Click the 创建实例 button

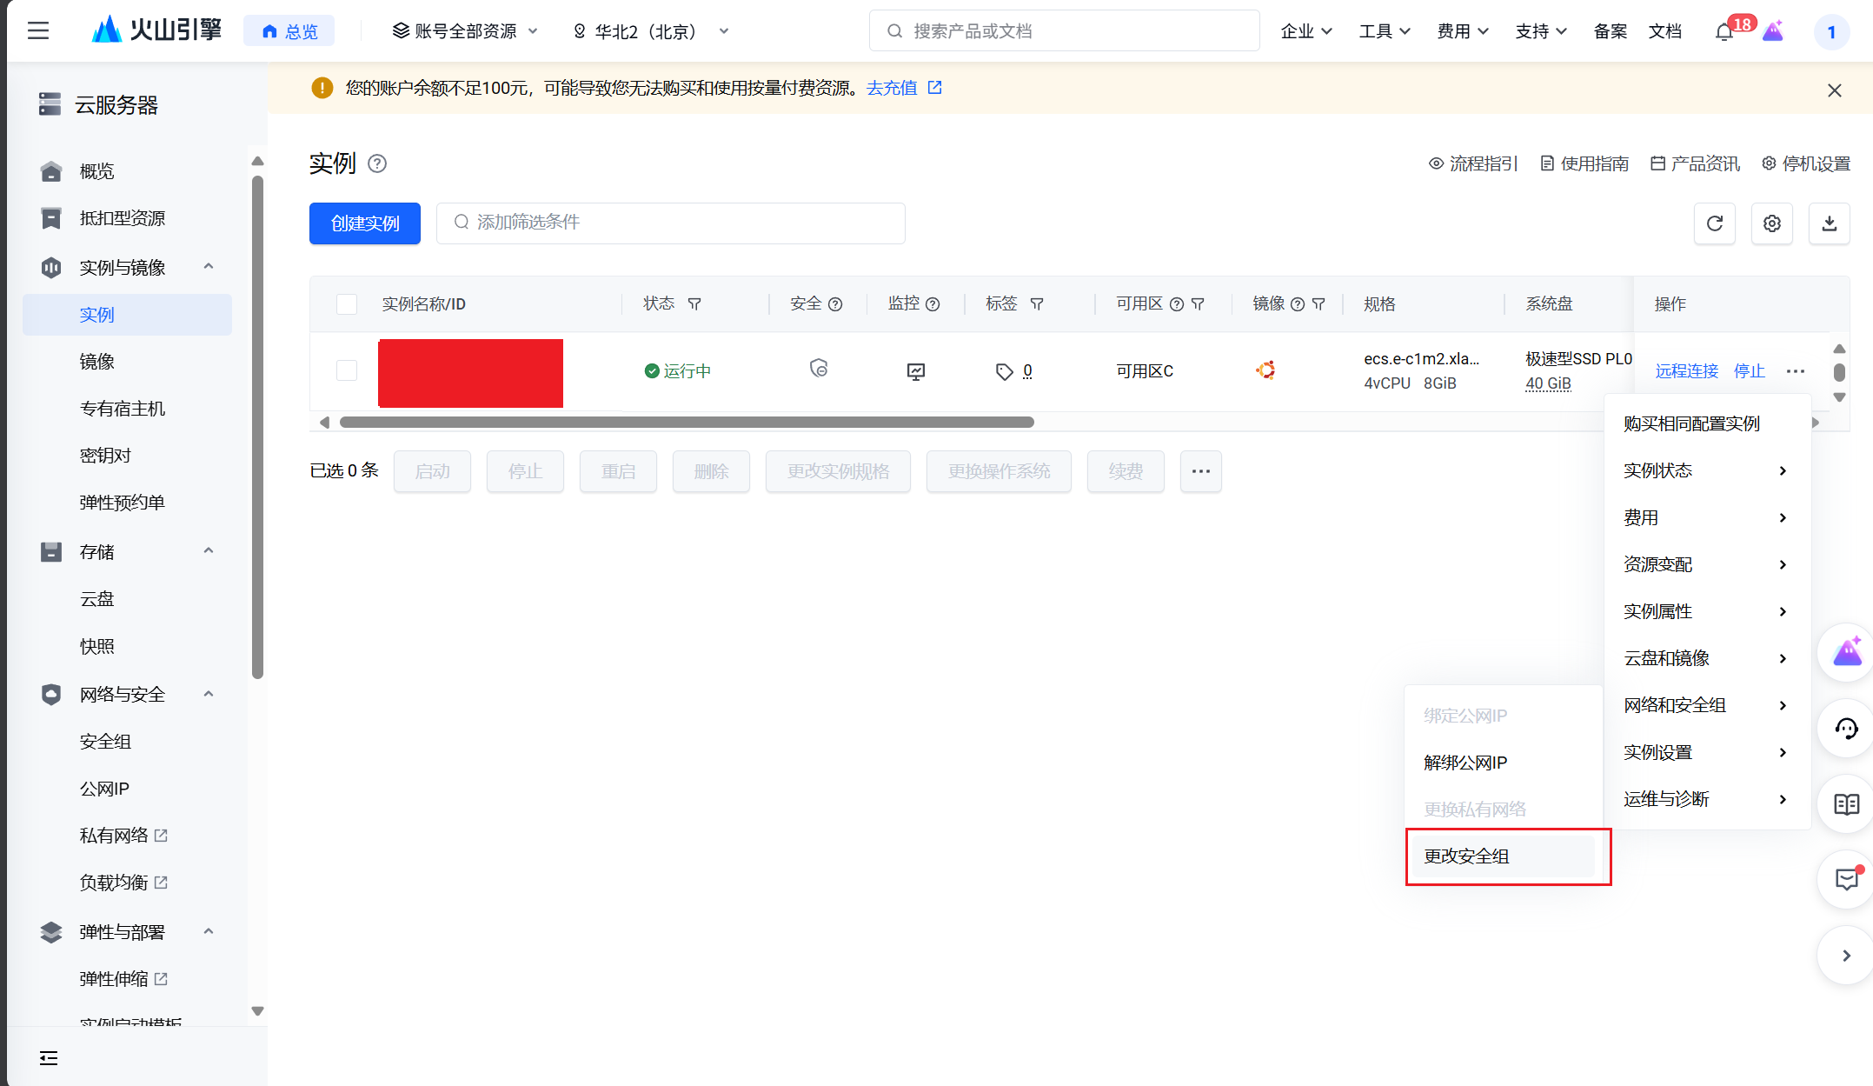(x=365, y=223)
